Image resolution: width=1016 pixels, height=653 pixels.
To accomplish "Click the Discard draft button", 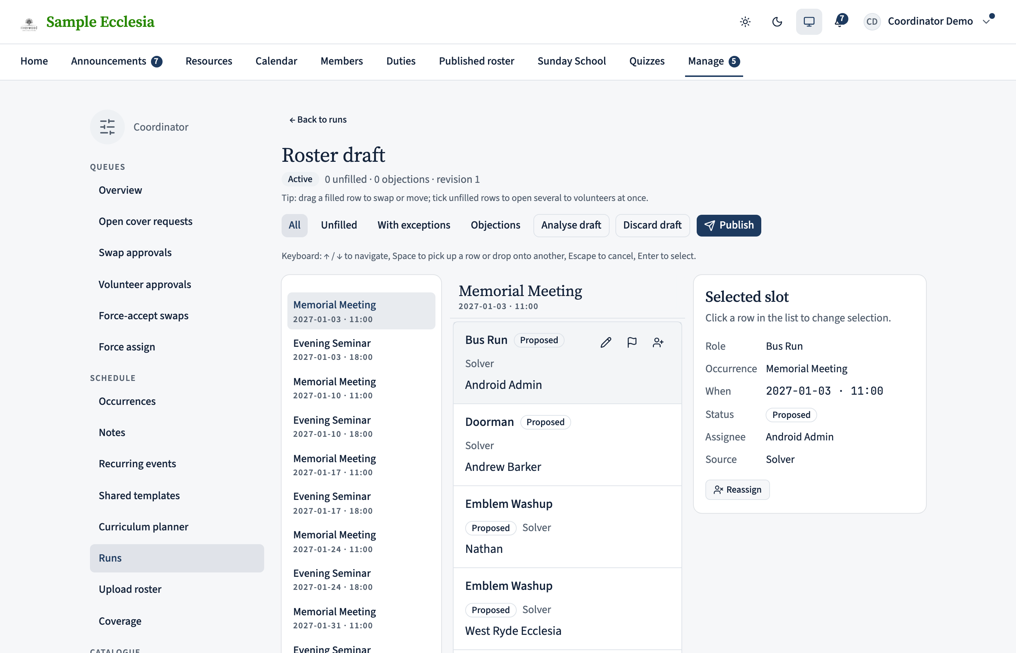I will tap(652, 225).
